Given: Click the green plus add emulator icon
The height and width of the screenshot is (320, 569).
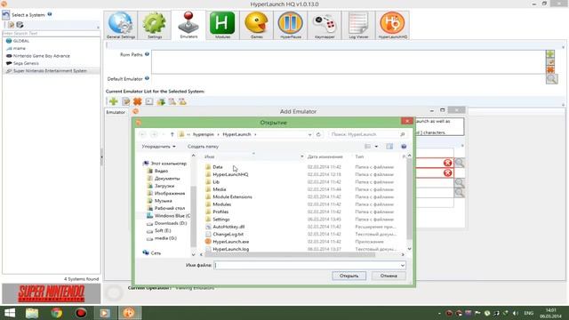Looking at the screenshot, I should (113, 101).
